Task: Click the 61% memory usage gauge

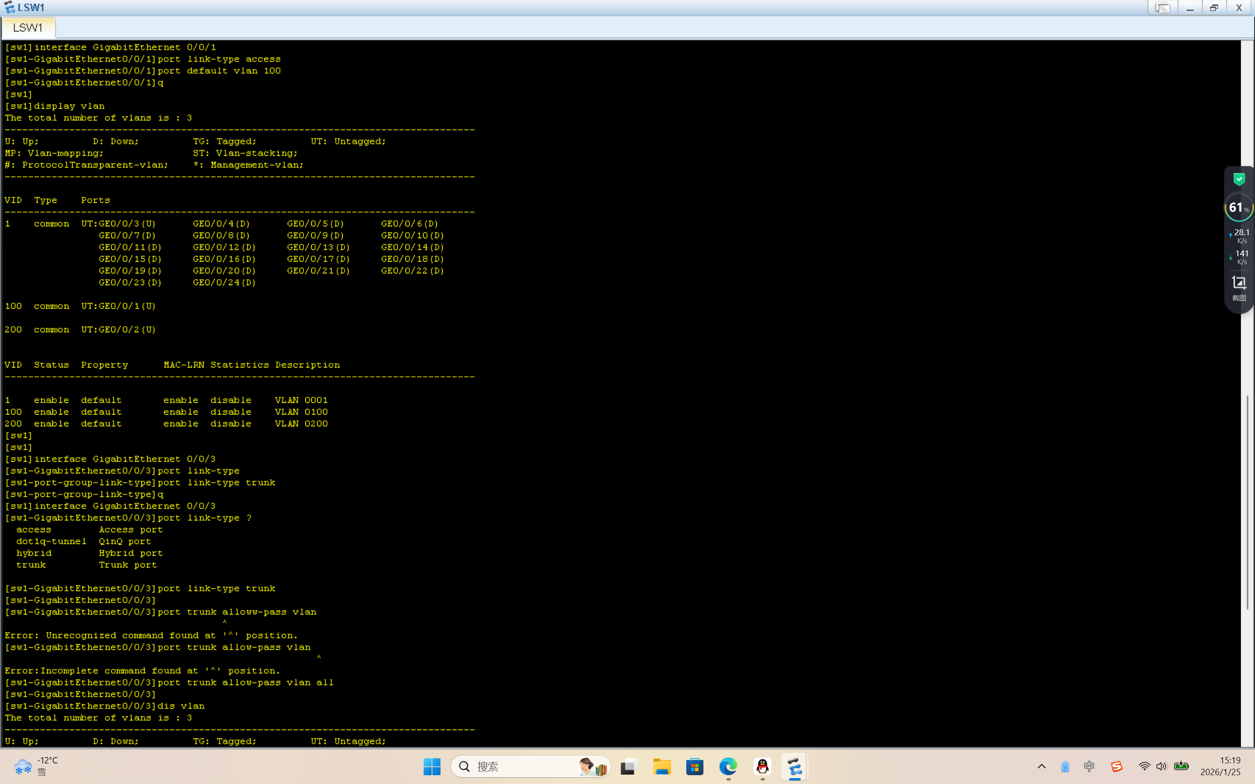Action: [1238, 208]
